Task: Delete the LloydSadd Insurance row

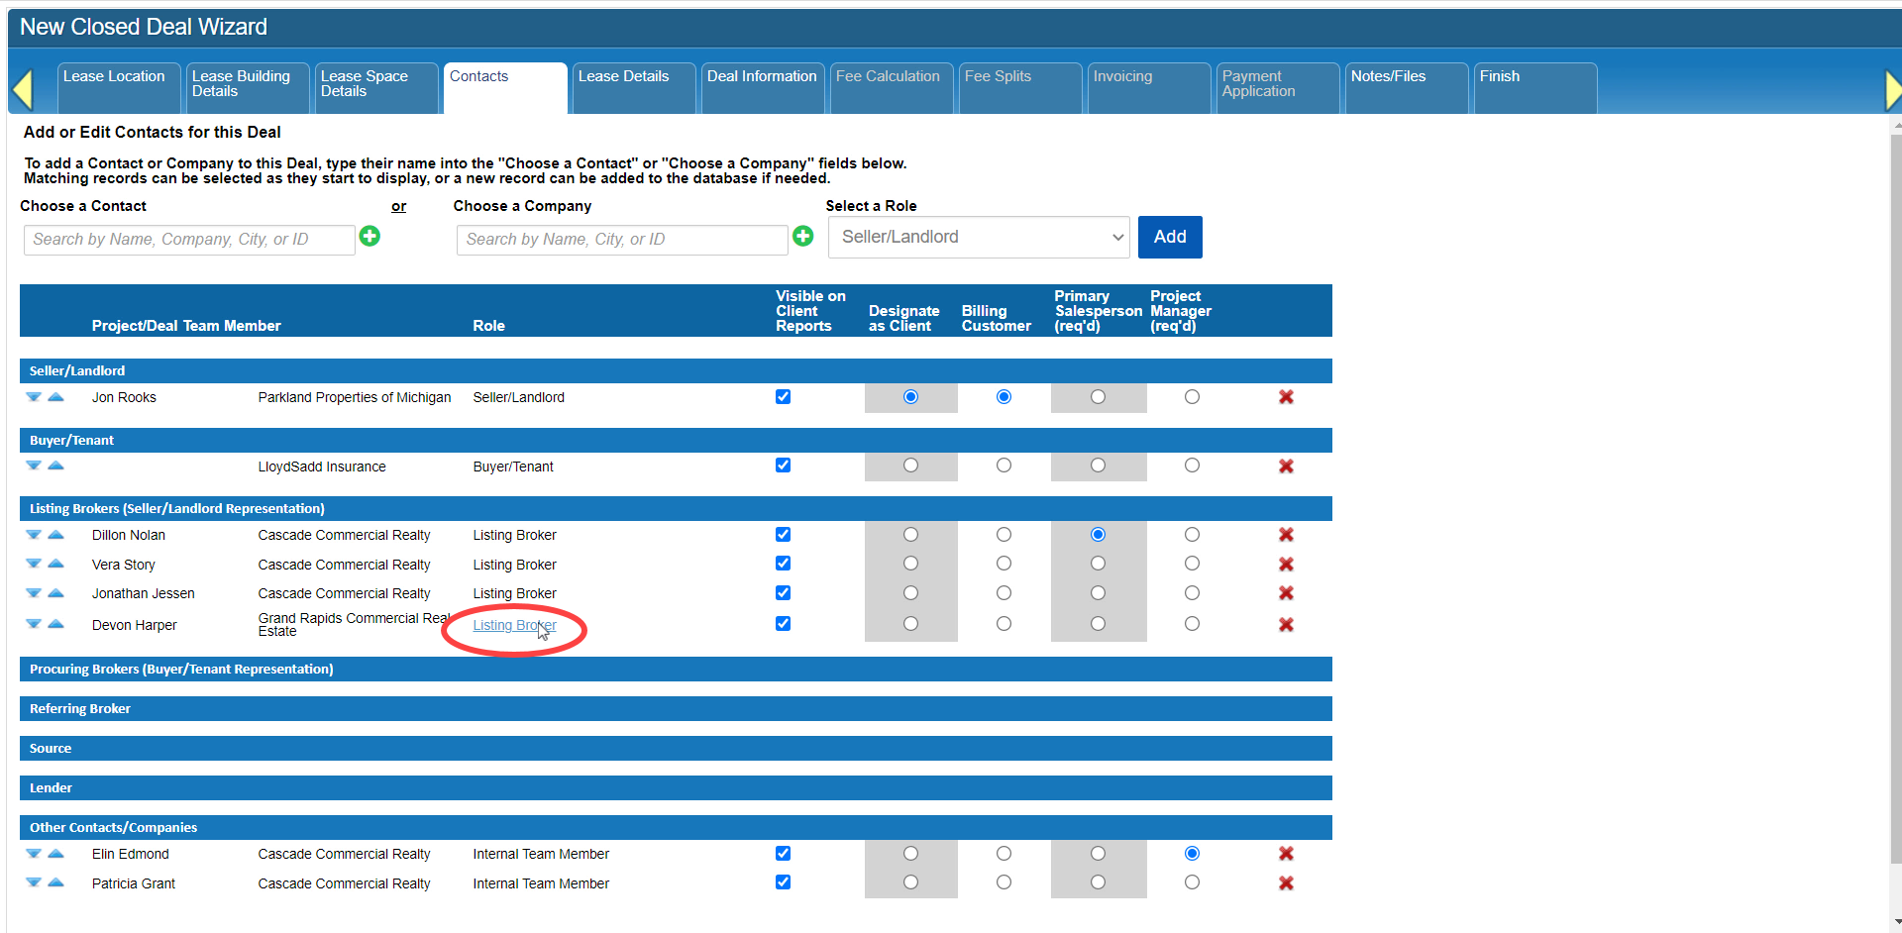Action: coord(1286,466)
